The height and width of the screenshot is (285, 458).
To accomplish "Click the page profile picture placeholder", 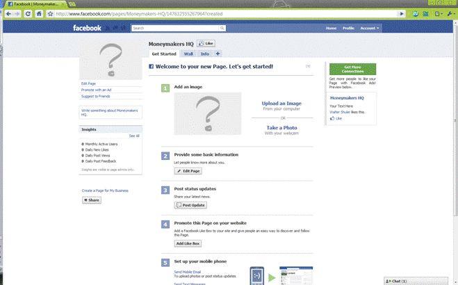I will [x=109, y=60].
